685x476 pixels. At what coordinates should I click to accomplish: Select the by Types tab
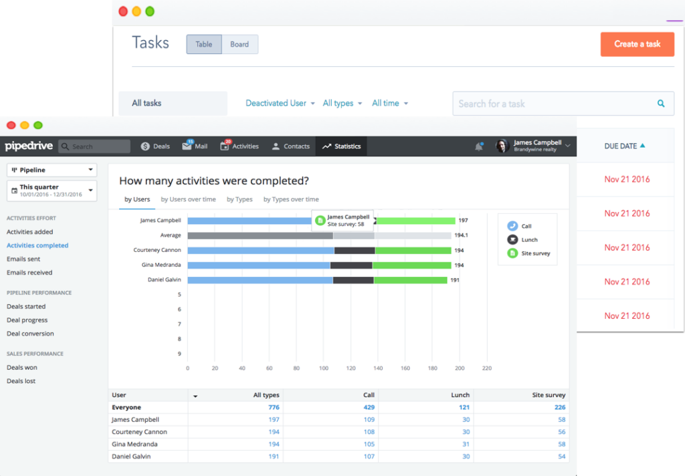[x=239, y=199]
